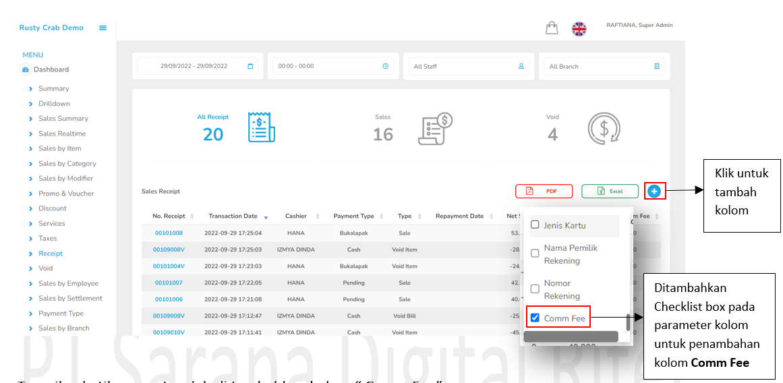Click the calendar icon in date field

(x=250, y=66)
